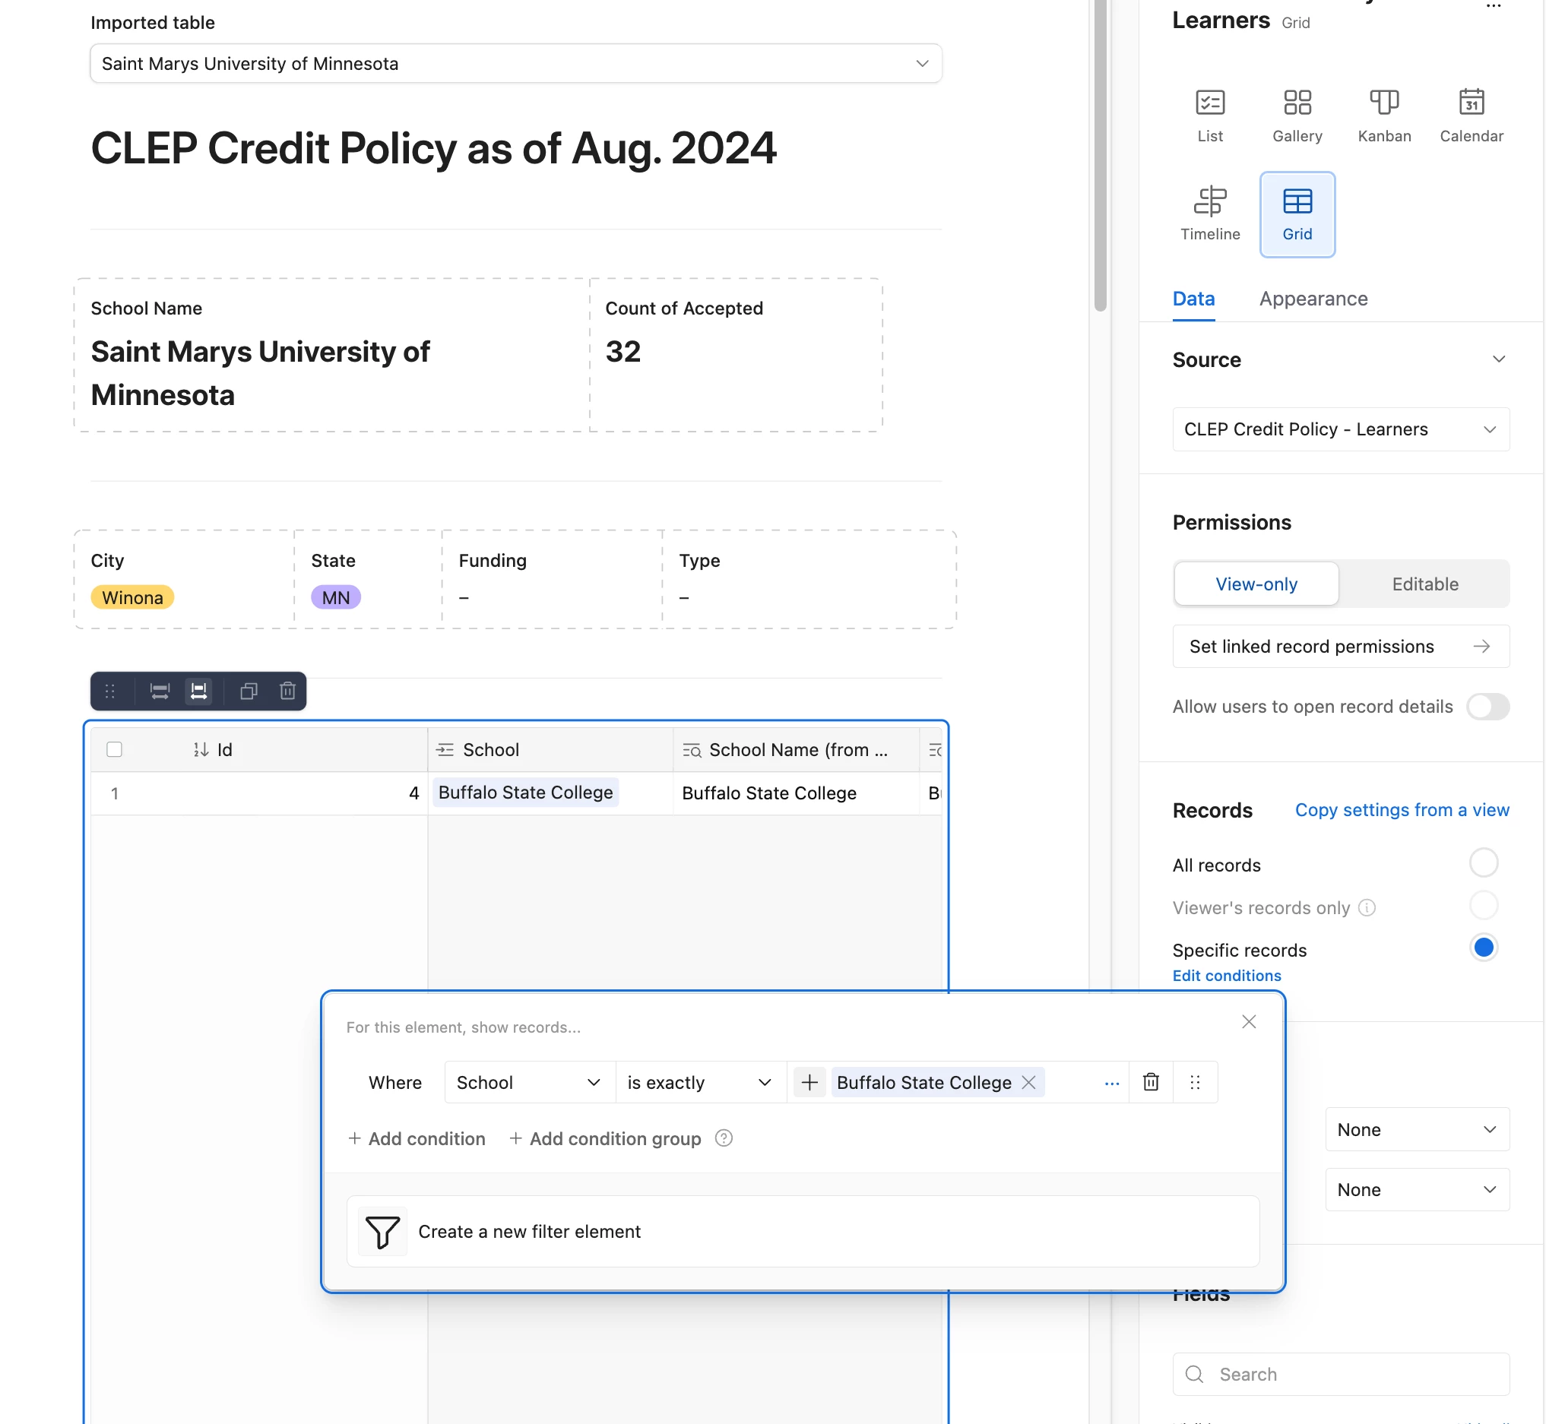Click the Winona city tag
Viewport: 1546px width, 1424px height.
point(131,597)
